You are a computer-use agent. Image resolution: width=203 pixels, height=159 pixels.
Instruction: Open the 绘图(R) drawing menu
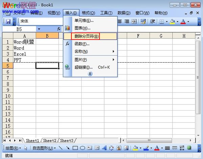click(x=13, y=148)
